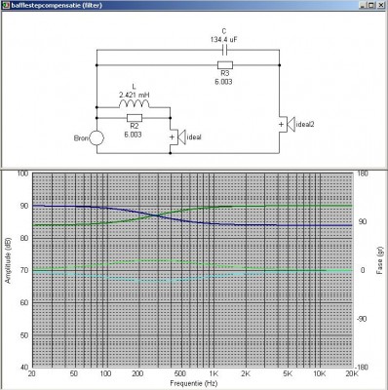The image size is (388, 390).
Task: Click the Fase (gr) axis label
Action: tap(380, 260)
